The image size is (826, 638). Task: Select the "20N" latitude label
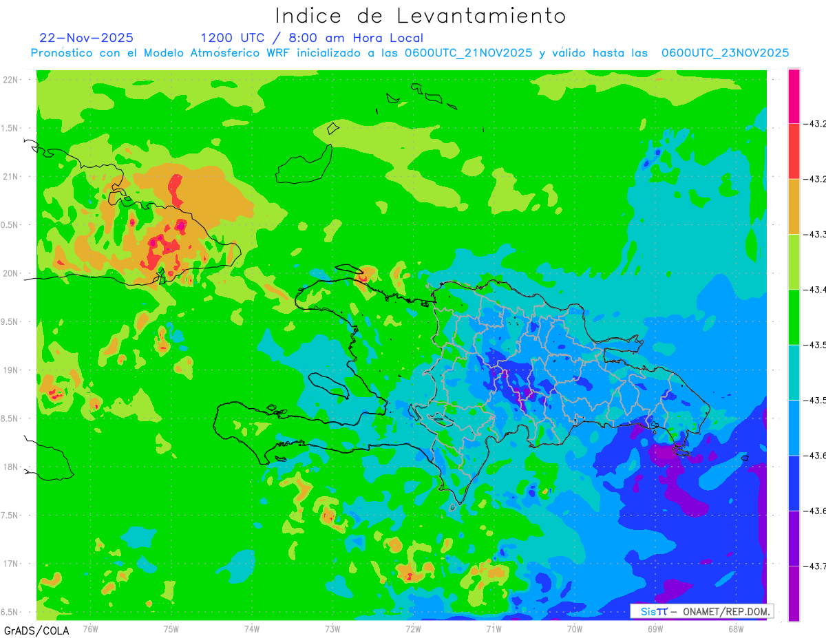point(11,273)
